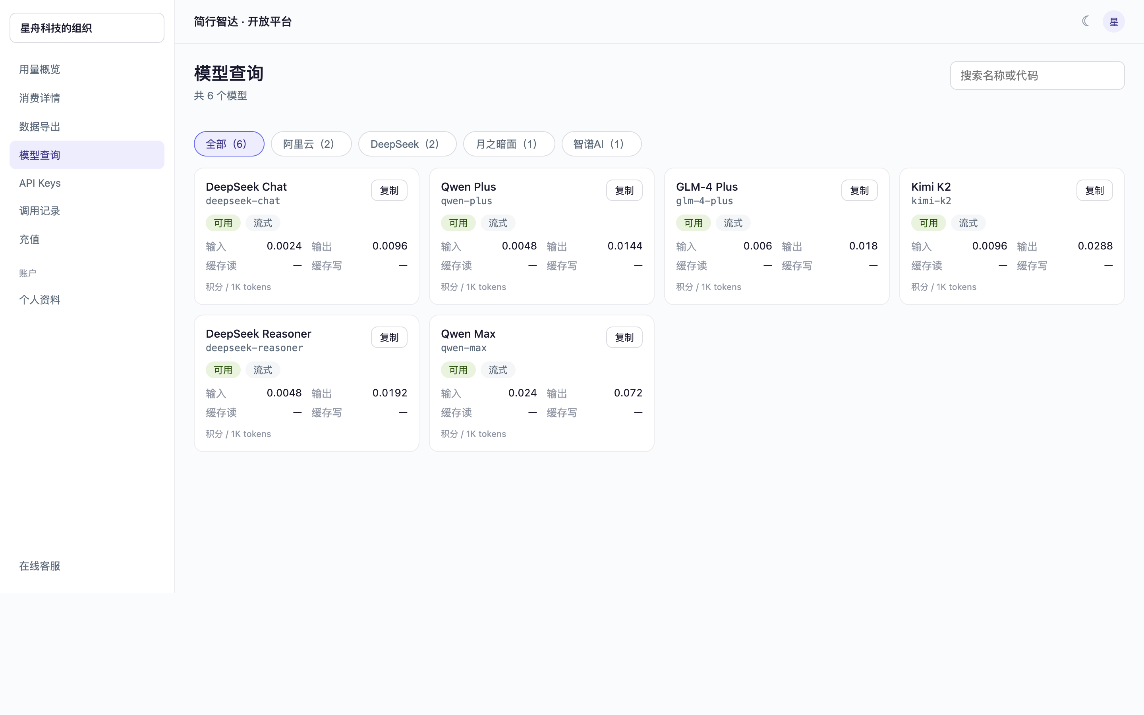This screenshot has height=715, width=1144.
Task: Click the qwen-plus code text
Action: tap(467, 201)
